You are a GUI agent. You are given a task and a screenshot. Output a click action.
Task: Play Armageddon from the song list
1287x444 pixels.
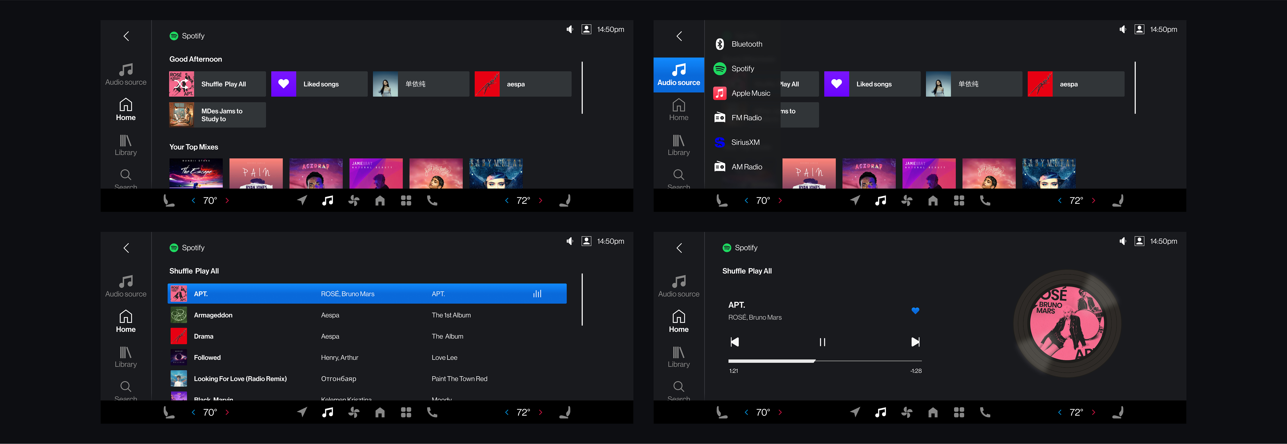click(213, 315)
